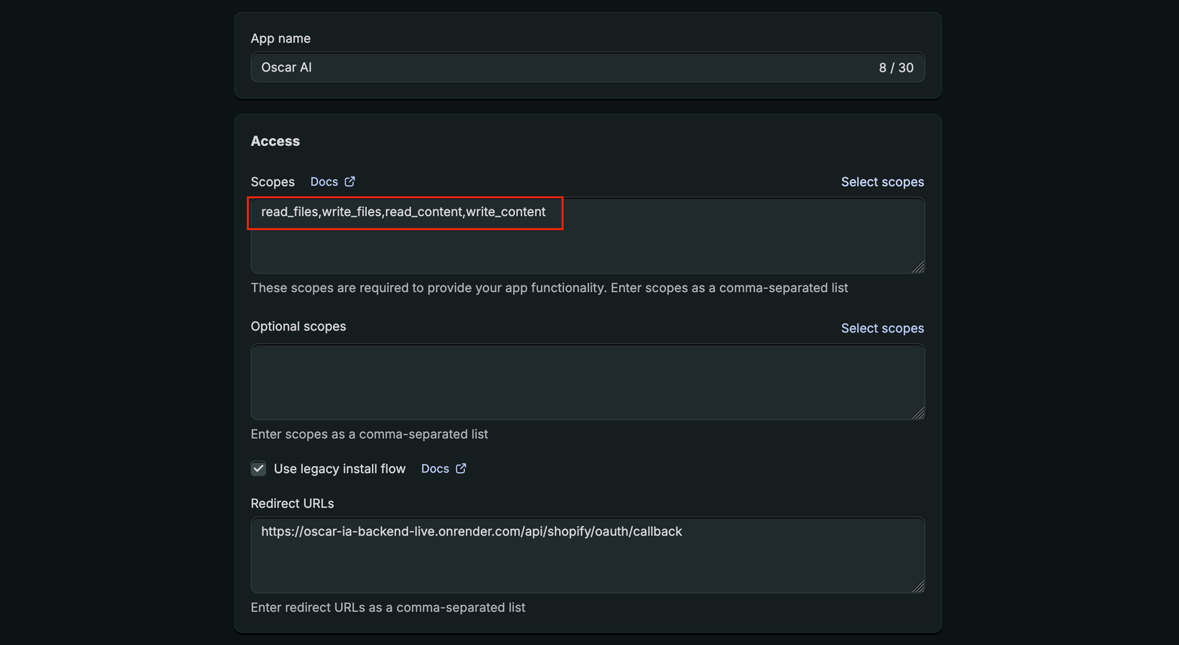Grab the resize handle of Scopes textarea
Image resolution: width=1179 pixels, height=645 pixels.
pos(917,267)
